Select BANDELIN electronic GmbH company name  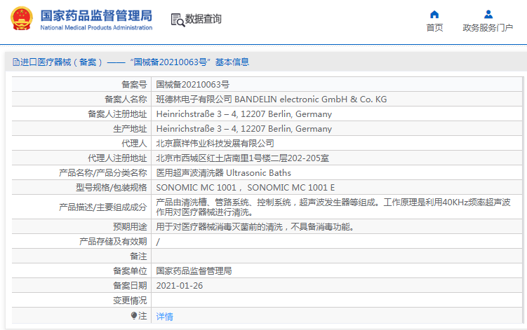pos(311,99)
